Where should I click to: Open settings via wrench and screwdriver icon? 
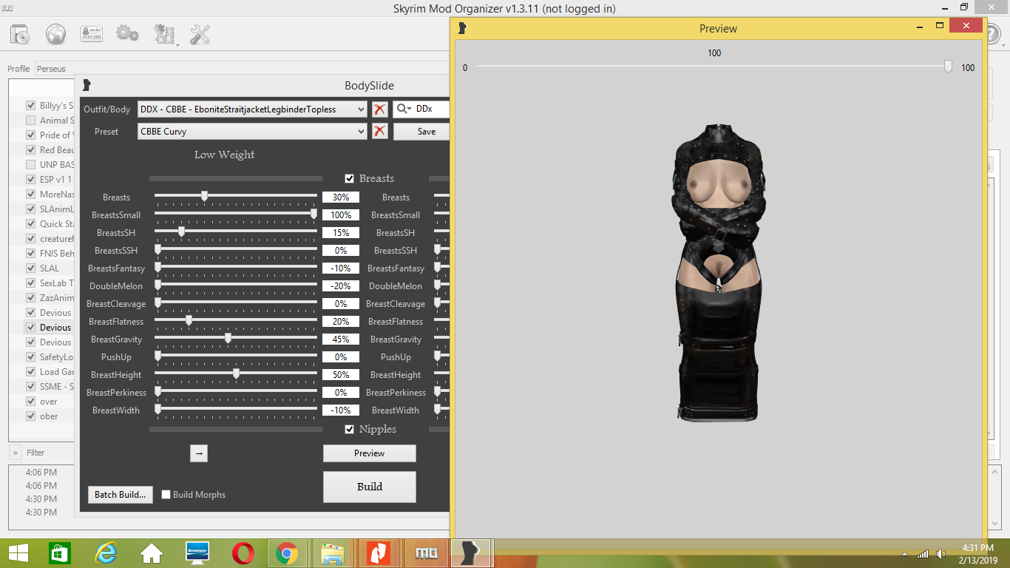pyautogui.click(x=200, y=34)
